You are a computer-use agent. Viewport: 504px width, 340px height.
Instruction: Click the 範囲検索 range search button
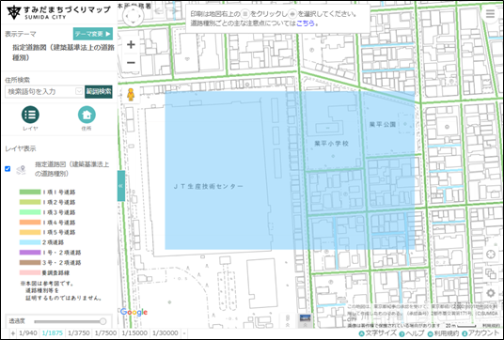click(99, 92)
